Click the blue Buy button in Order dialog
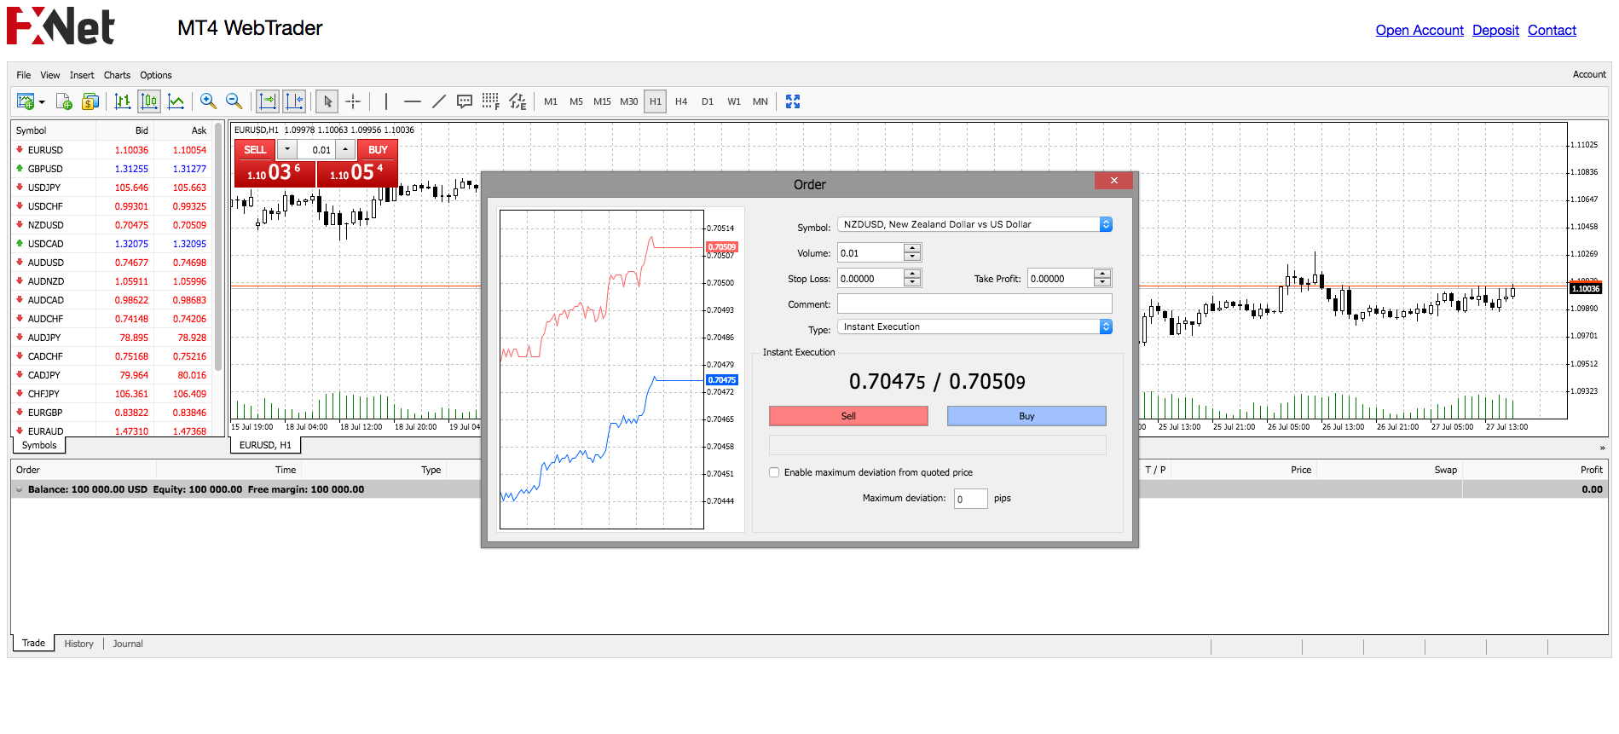 1026,416
